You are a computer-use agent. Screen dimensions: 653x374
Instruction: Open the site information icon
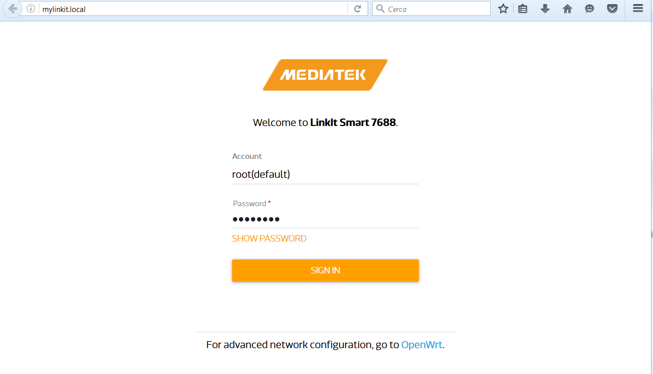point(31,9)
